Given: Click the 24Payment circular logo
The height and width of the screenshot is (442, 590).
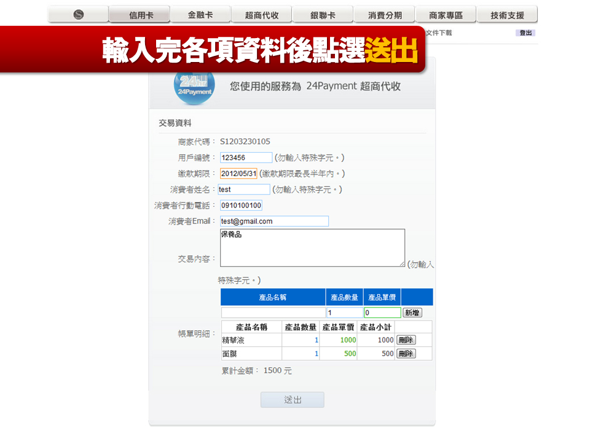Looking at the screenshot, I should (x=193, y=88).
